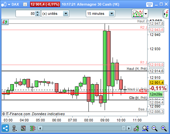Click the tall green 09:00 candlestick
Image resolution: width=170 pixels, height=134 pixels.
[x=105, y=67]
